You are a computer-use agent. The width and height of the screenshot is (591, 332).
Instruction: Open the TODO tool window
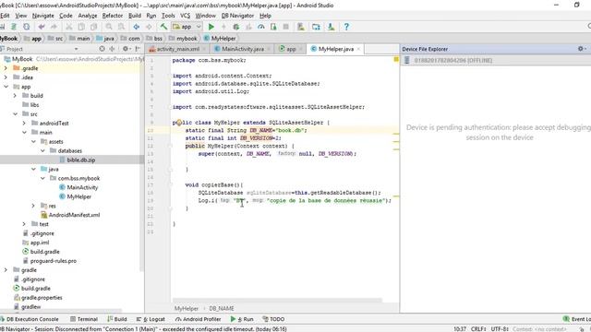point(273,319)
